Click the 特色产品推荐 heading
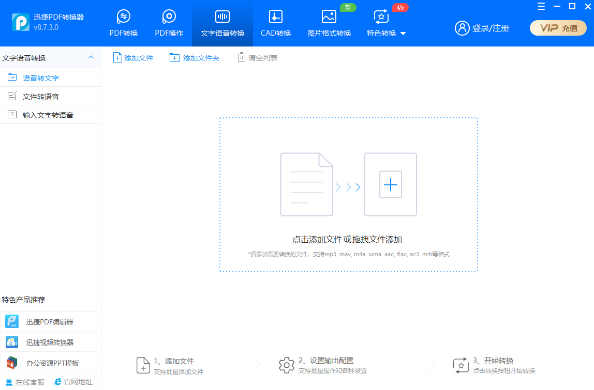The width and height of the screenshot is (594, 390). [23, 300]
